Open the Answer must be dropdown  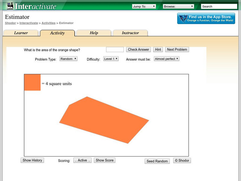pos(166,59)
